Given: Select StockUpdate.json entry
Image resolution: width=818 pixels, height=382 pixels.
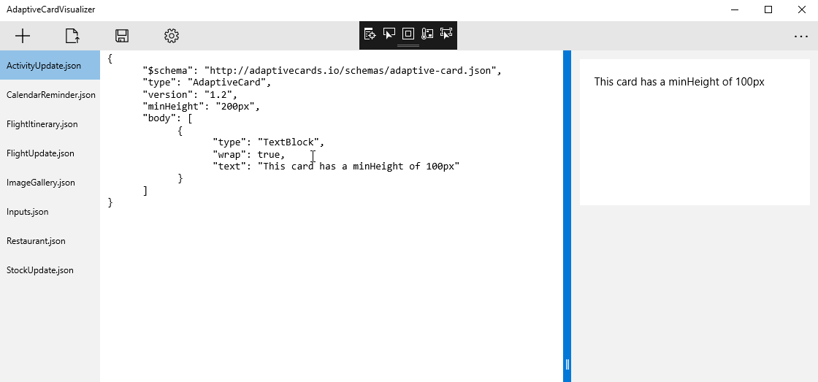Looking at the screenshot, I should pos(50,270).
